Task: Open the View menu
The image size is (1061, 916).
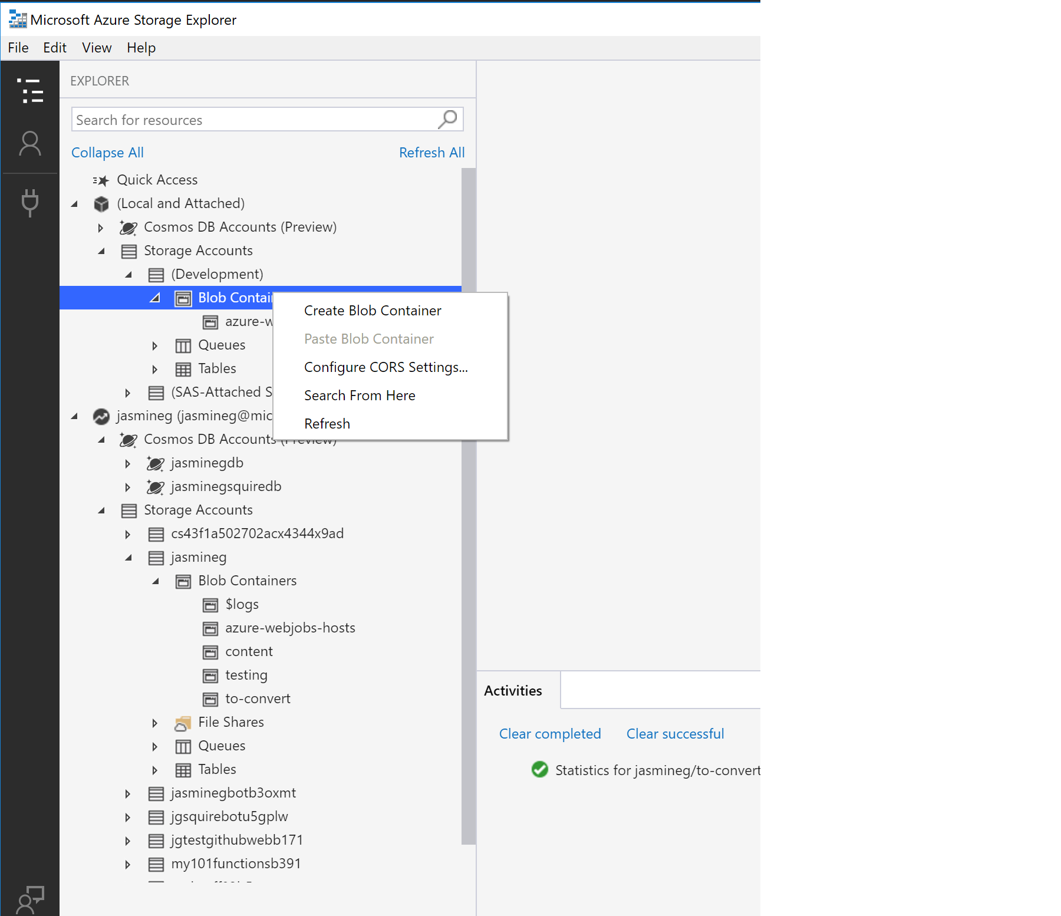Action: point(97,48)
